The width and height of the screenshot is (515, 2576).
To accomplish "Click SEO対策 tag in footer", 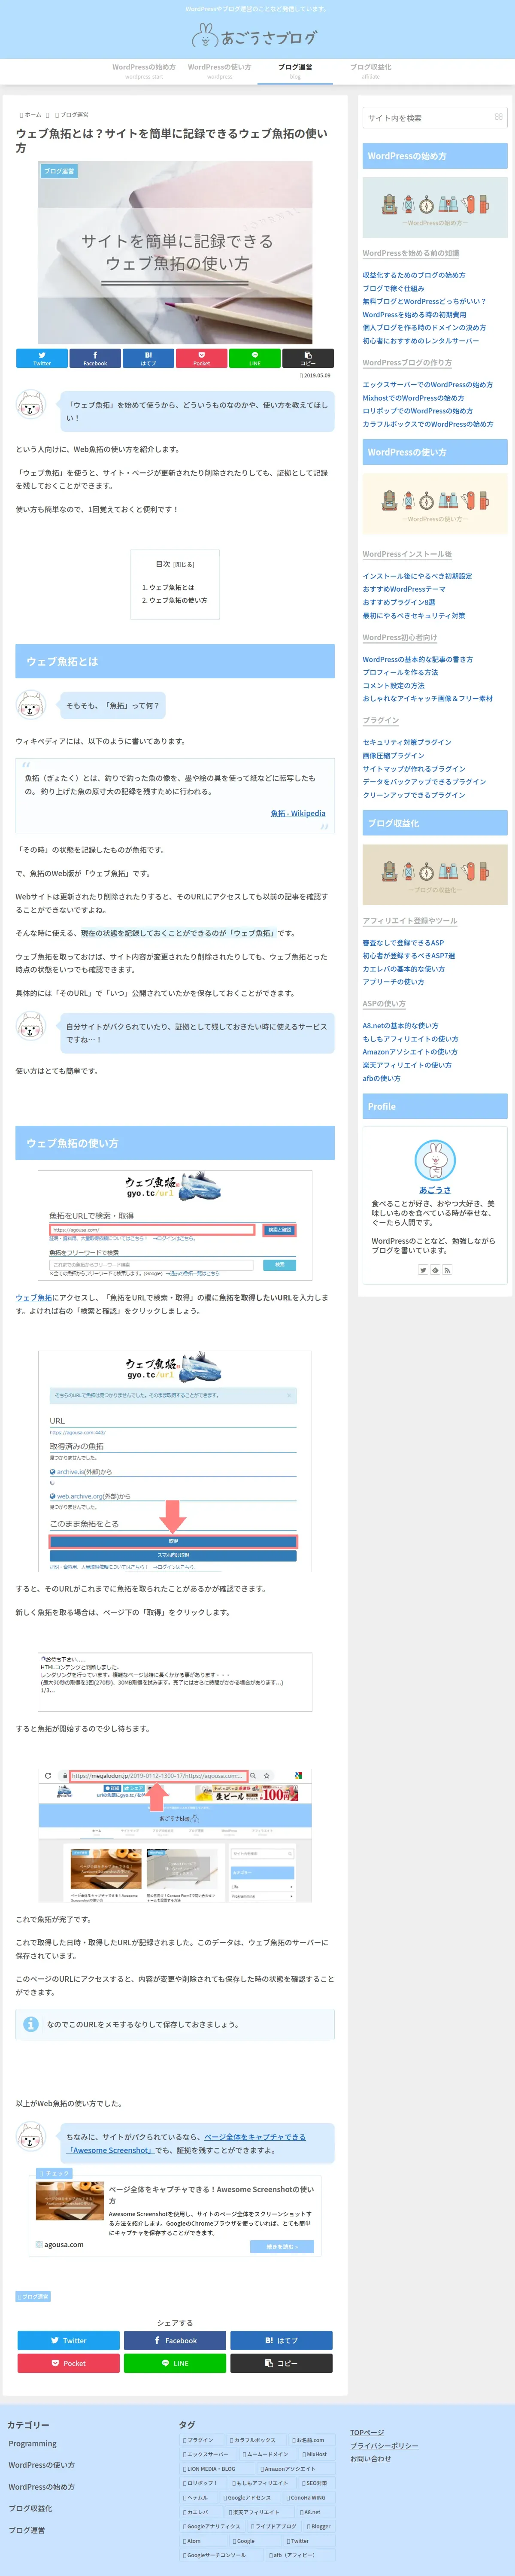I will pyautogui.click(x=315, y=2483).
